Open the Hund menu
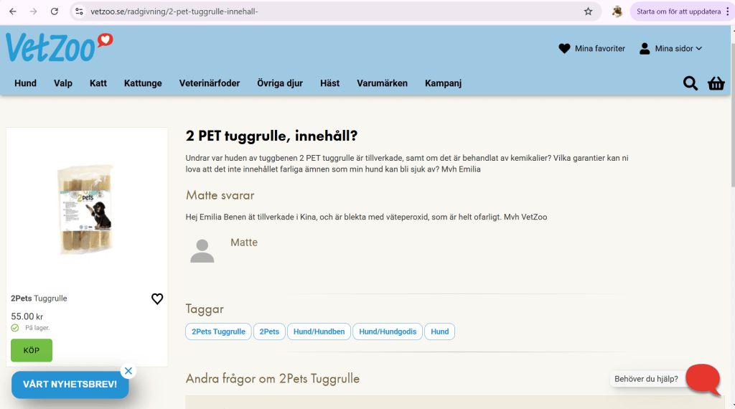 pyautogui.click(x=25, y=83)
